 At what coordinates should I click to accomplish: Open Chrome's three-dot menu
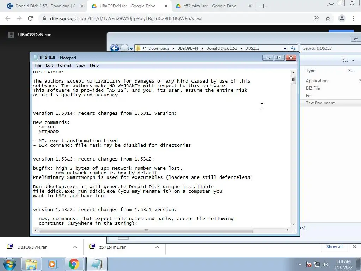(x=353, y=18)
